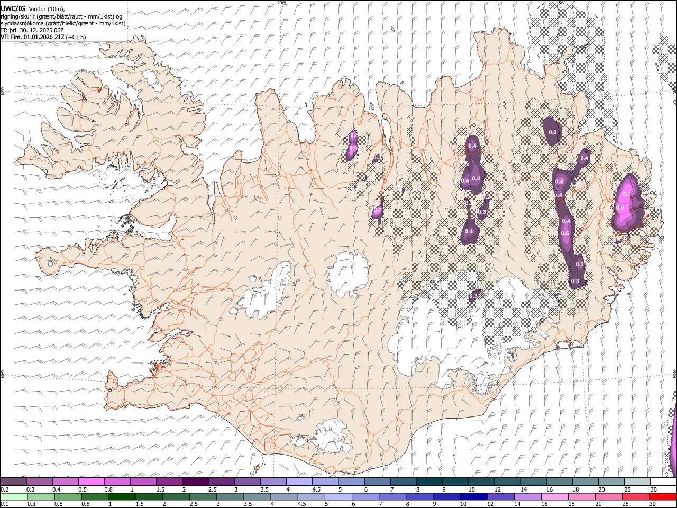Viewport: 677px width, 508px height.
Task: Pick the upper legend swatch between 0.4 and 0.5
Action: [x=66, y=482]
